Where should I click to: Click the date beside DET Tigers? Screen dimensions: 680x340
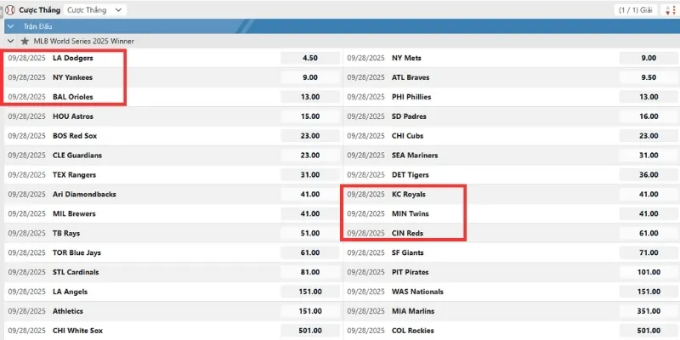point(366,175)
